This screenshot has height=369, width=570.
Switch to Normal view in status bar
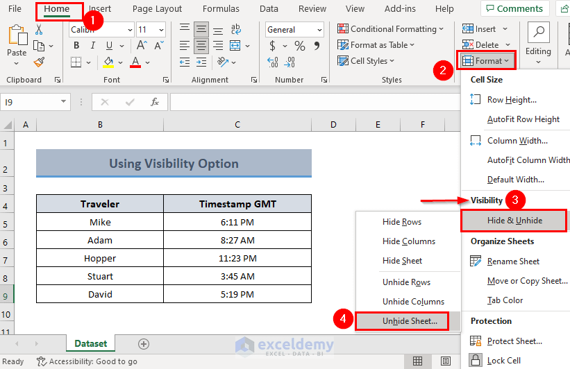(x=417, y=361)
